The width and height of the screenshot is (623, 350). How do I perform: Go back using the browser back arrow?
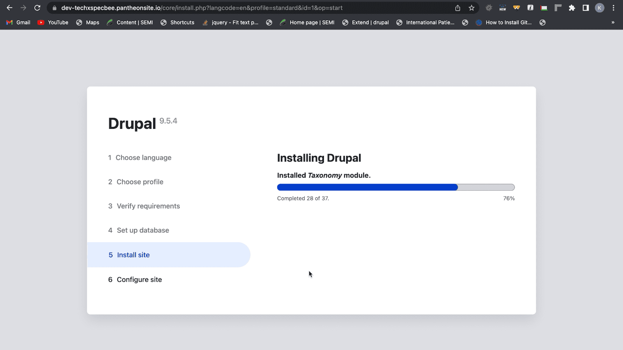[9, 8]
